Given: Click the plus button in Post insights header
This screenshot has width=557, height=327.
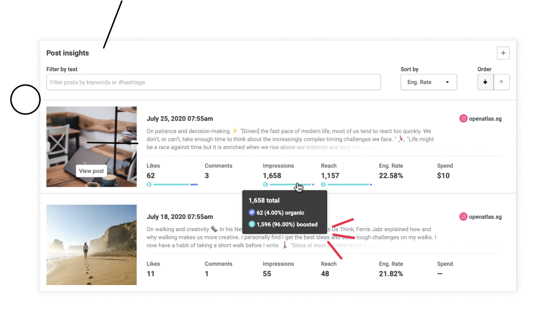Looking at the screenshot, I should [x=503, y=53].
